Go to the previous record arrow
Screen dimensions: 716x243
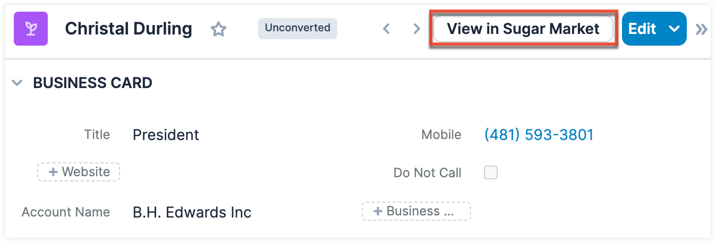click(387, 29)
